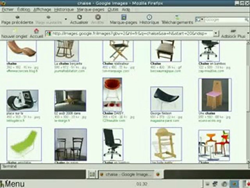Open the Affichage menu
Screen dimensions: 250x188
[42, 10]
